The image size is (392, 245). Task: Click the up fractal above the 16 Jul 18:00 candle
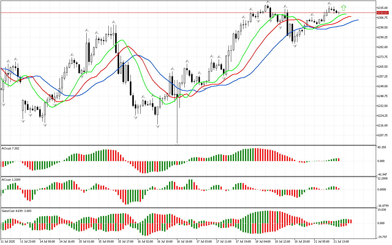tap(187, 61)
